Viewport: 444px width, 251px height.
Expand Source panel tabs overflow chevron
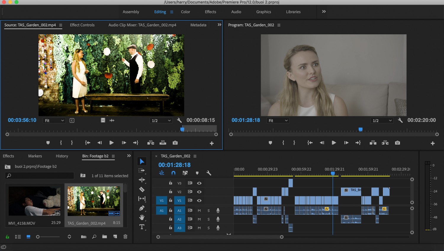point(219,25)
